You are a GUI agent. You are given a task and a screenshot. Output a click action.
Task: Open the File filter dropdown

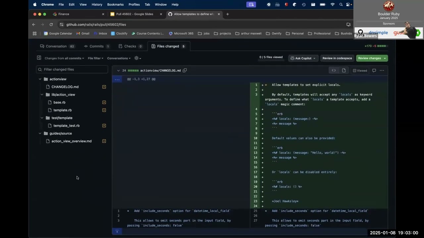[x=95, y=58]
